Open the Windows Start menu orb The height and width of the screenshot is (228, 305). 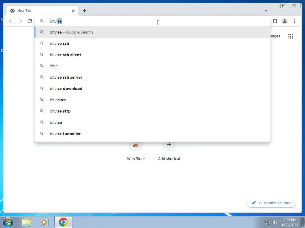click(8, 222)
